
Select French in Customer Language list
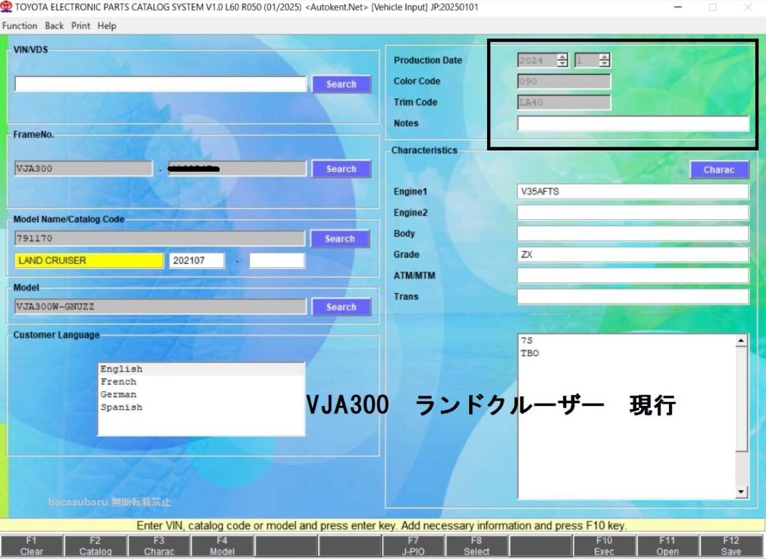tap(119, 382)
